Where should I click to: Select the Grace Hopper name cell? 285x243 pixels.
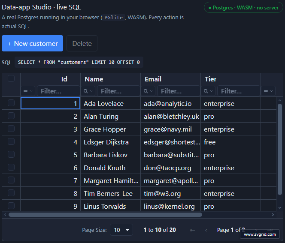(110, 129)
